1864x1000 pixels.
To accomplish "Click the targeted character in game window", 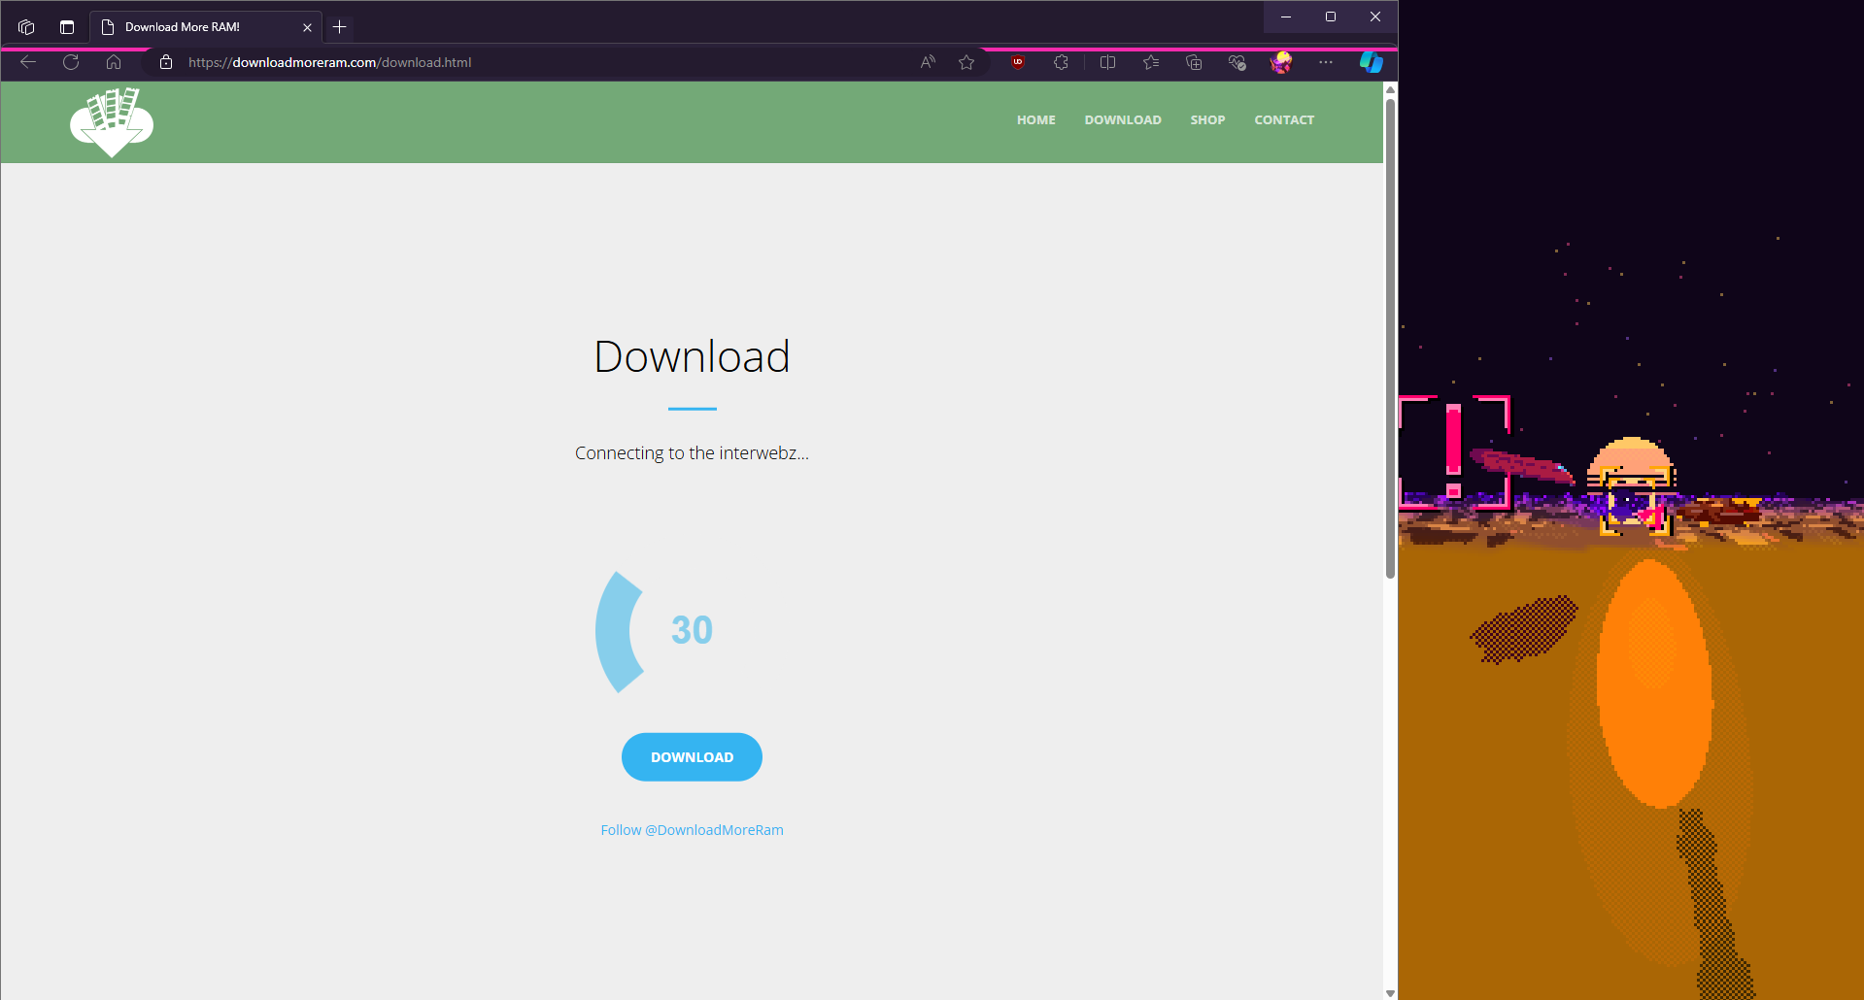I will [1636, 503].
